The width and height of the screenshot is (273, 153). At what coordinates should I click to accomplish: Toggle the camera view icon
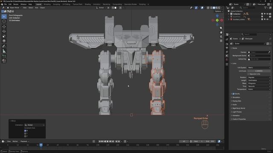[221, 37]
